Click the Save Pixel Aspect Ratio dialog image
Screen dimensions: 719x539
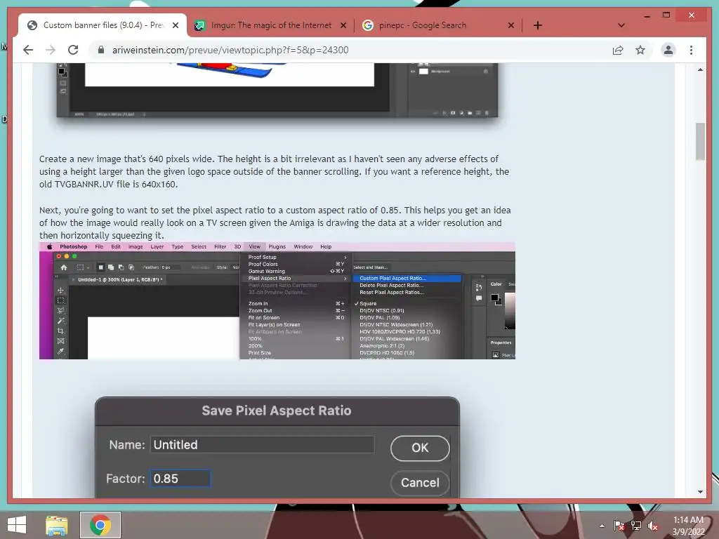[x=277, y=447]
